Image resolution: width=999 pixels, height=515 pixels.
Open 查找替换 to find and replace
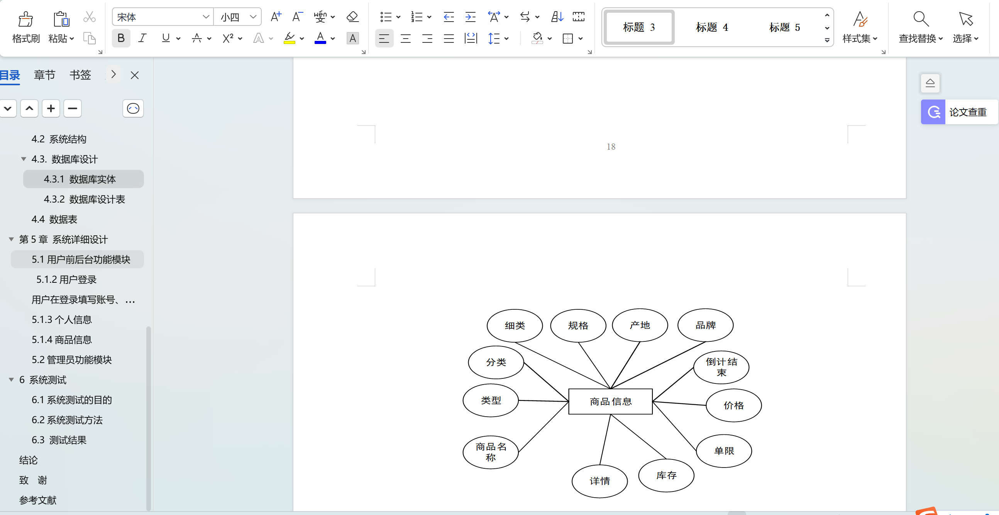920,27
